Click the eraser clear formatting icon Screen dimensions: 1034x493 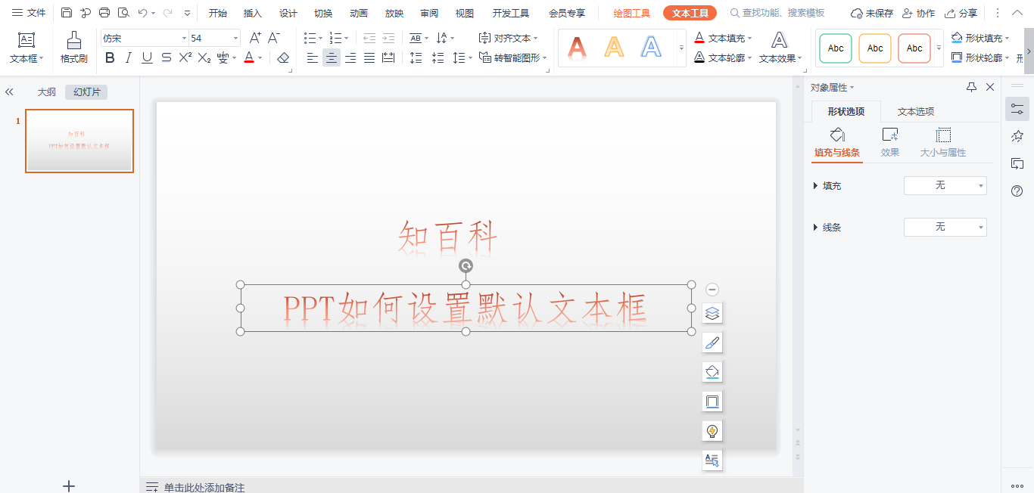tap(283, 57)
